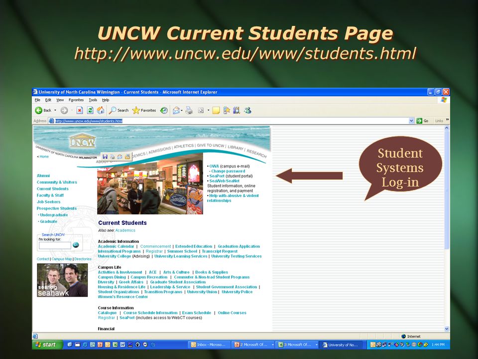Click the green Back arrow in Internet Explorer
This screenshot has height=359, width=478.
click(39, 110)
